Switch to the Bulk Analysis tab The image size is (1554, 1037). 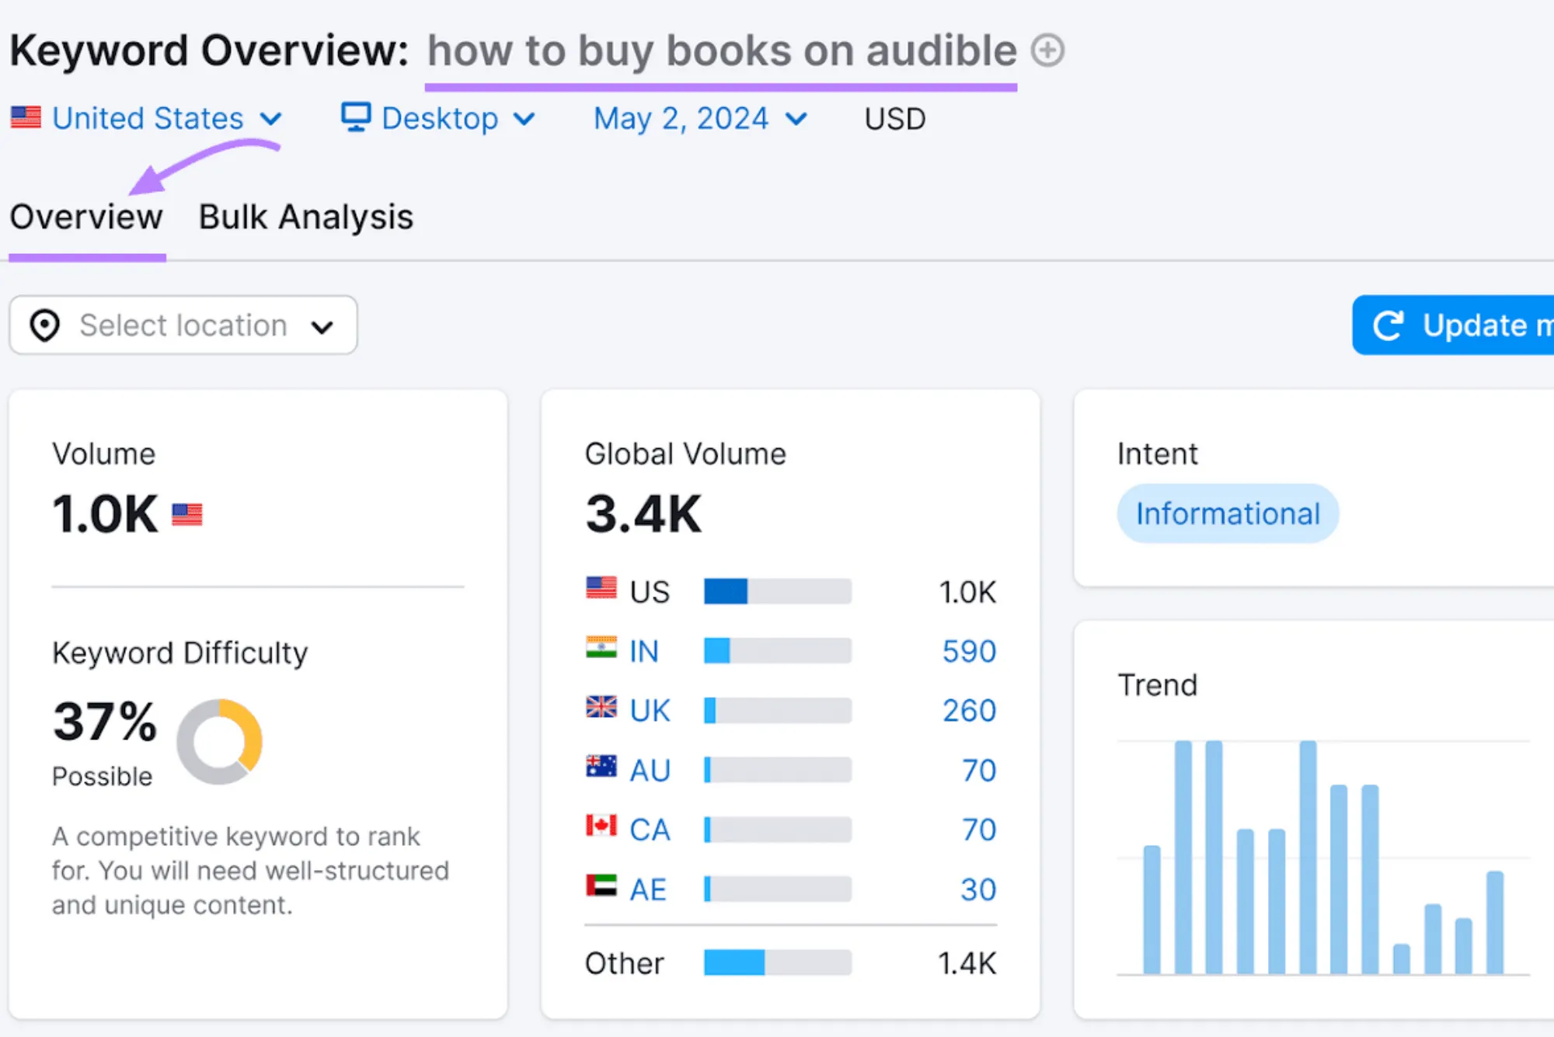click(306, 217)
